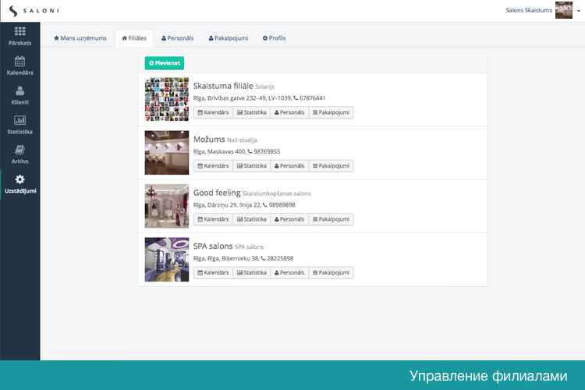Open Kalendārs from the left sidebar
This screenshot has height=390, width=585.
point(19,66)
